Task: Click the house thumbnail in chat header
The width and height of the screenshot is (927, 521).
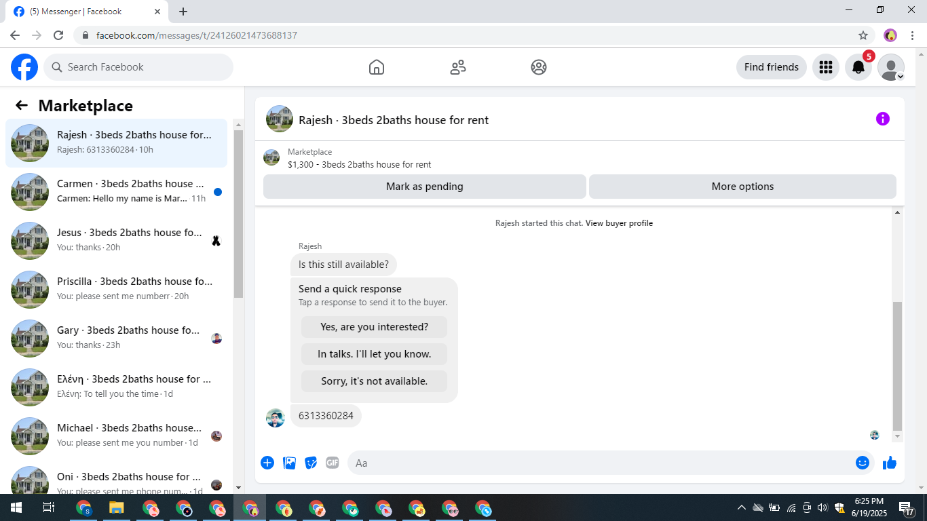Action: point(280,119)
